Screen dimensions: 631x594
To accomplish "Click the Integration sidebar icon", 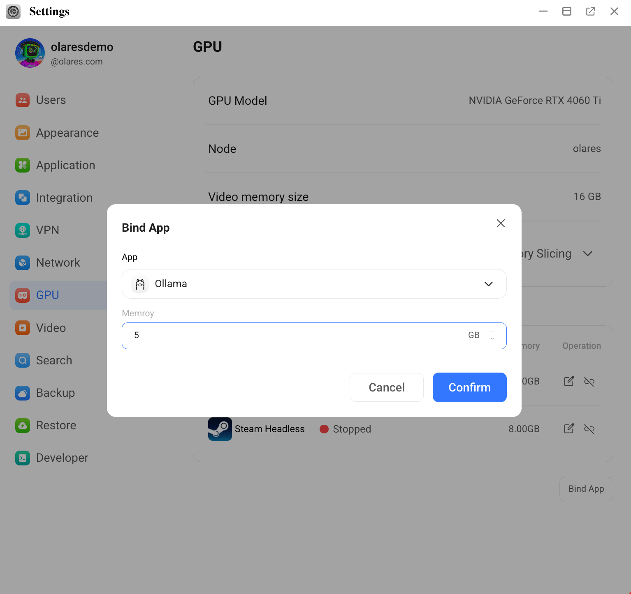I will [x=23, y=198].
